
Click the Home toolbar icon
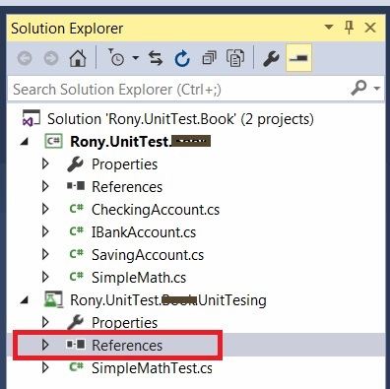(78, 58)
